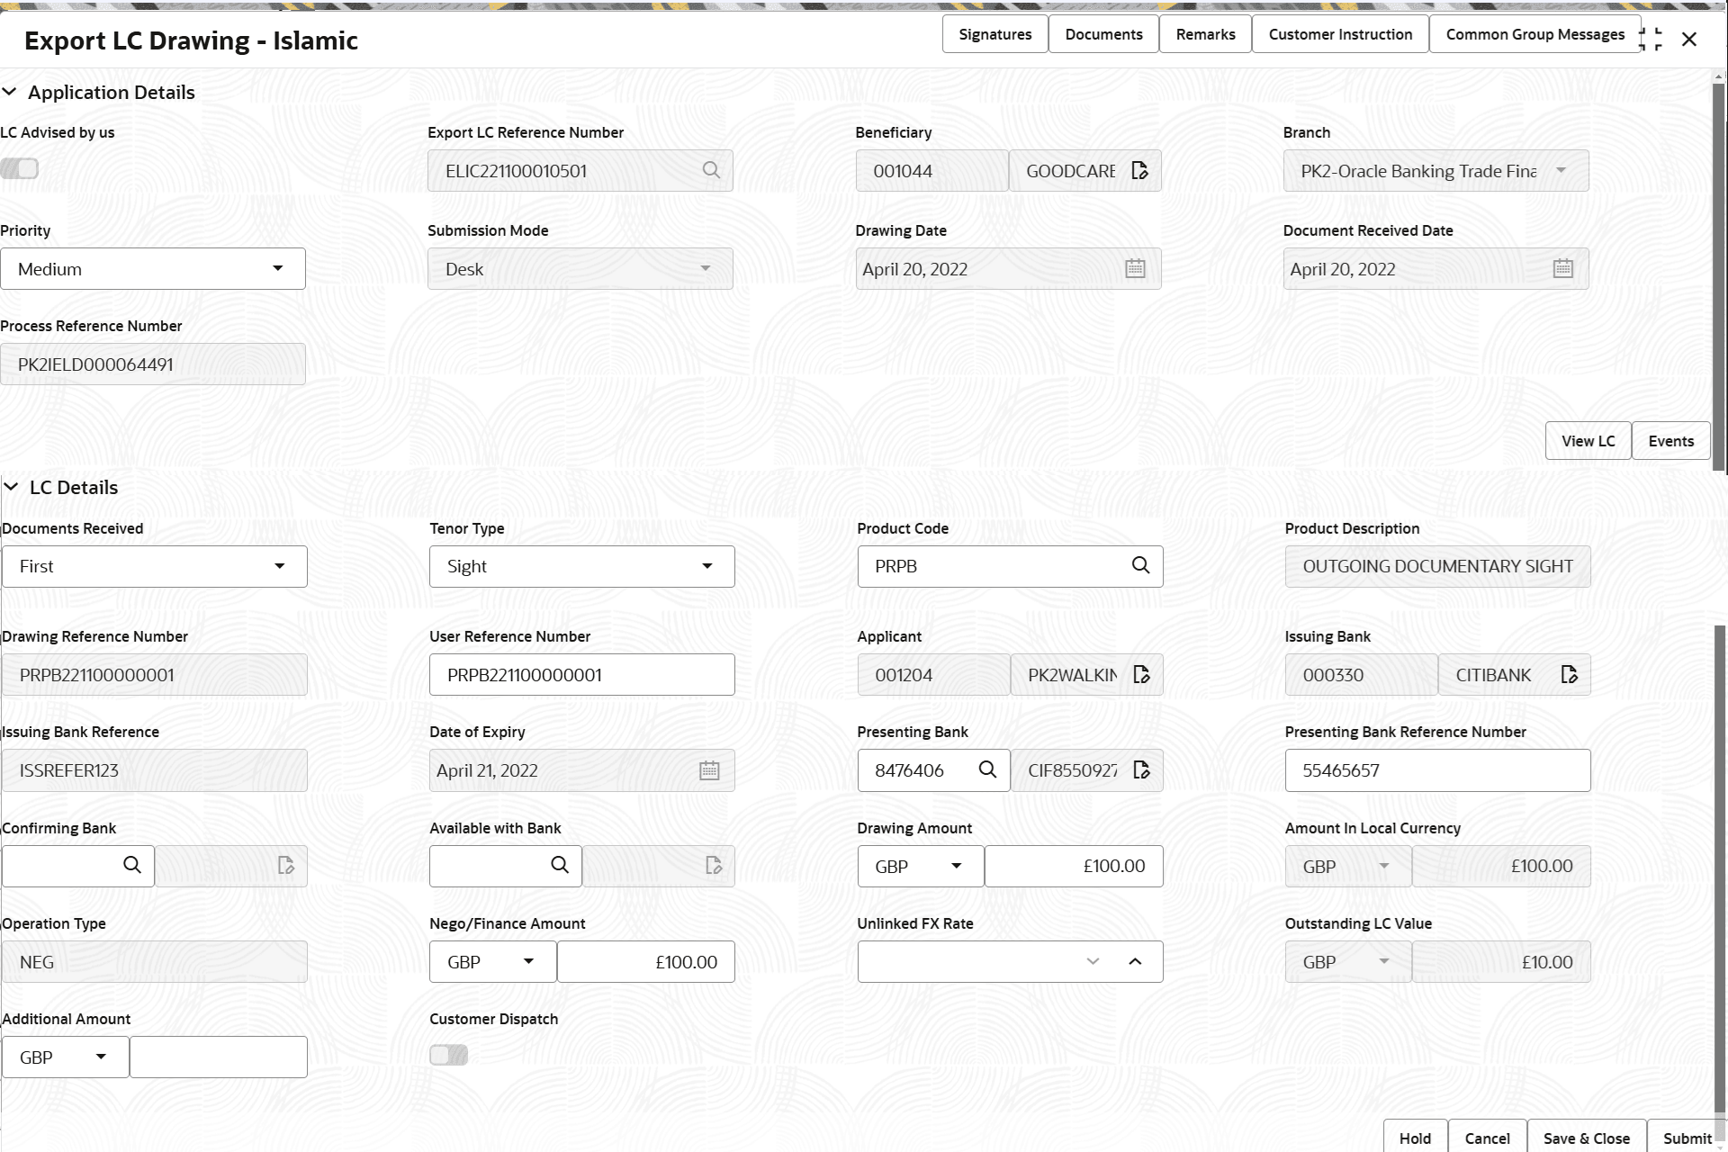Image resolution: width=1728 pixels, height=1152 pixels.
Task: Click the Unlinked FX Rate up arrow
Action: (x=1135, y=961)
